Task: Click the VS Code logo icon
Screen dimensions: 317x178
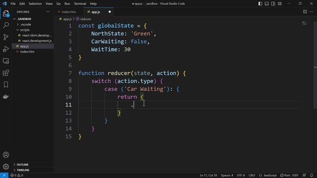Action: (x=4, y=3)
